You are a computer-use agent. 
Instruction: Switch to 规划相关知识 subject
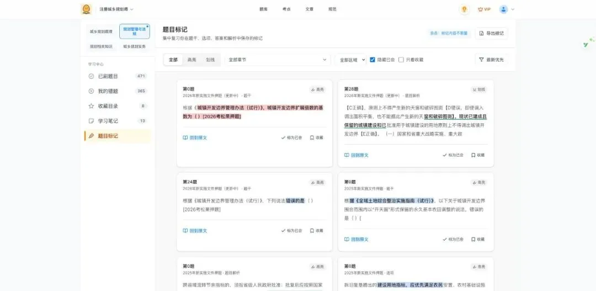pos(101,46)
